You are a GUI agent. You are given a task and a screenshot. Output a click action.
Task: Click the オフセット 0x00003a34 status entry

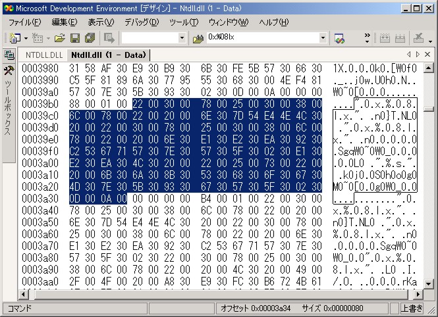click(256, 308)
